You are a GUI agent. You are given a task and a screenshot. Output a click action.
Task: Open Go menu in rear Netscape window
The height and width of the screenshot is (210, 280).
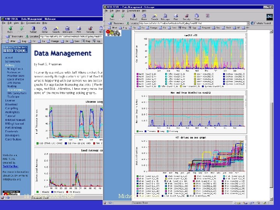[23, 23]
